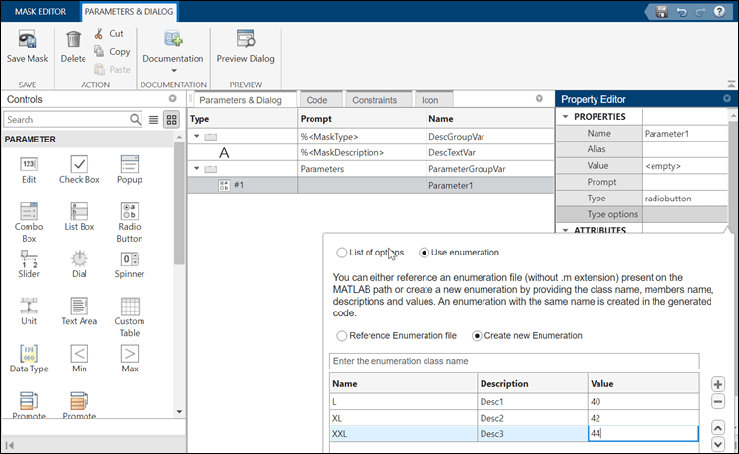Image resolution: width=739 pixels, height=454 pixels.
Task: Click the Name property value Parameter1
Action: [685, 133]
